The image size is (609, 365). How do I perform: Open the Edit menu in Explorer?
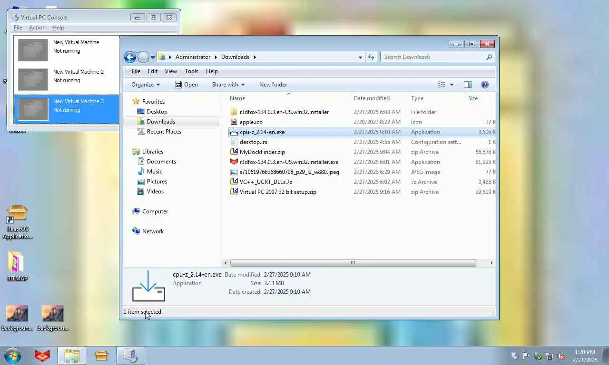[x=153, y=71]
